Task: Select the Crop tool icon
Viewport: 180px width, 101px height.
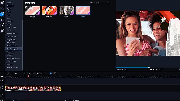Action: pyautogui.click(x=33, y=73)
